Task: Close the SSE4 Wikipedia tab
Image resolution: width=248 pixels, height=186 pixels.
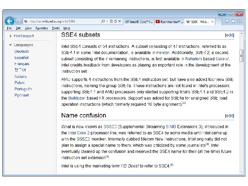Action: click(213, 22)
